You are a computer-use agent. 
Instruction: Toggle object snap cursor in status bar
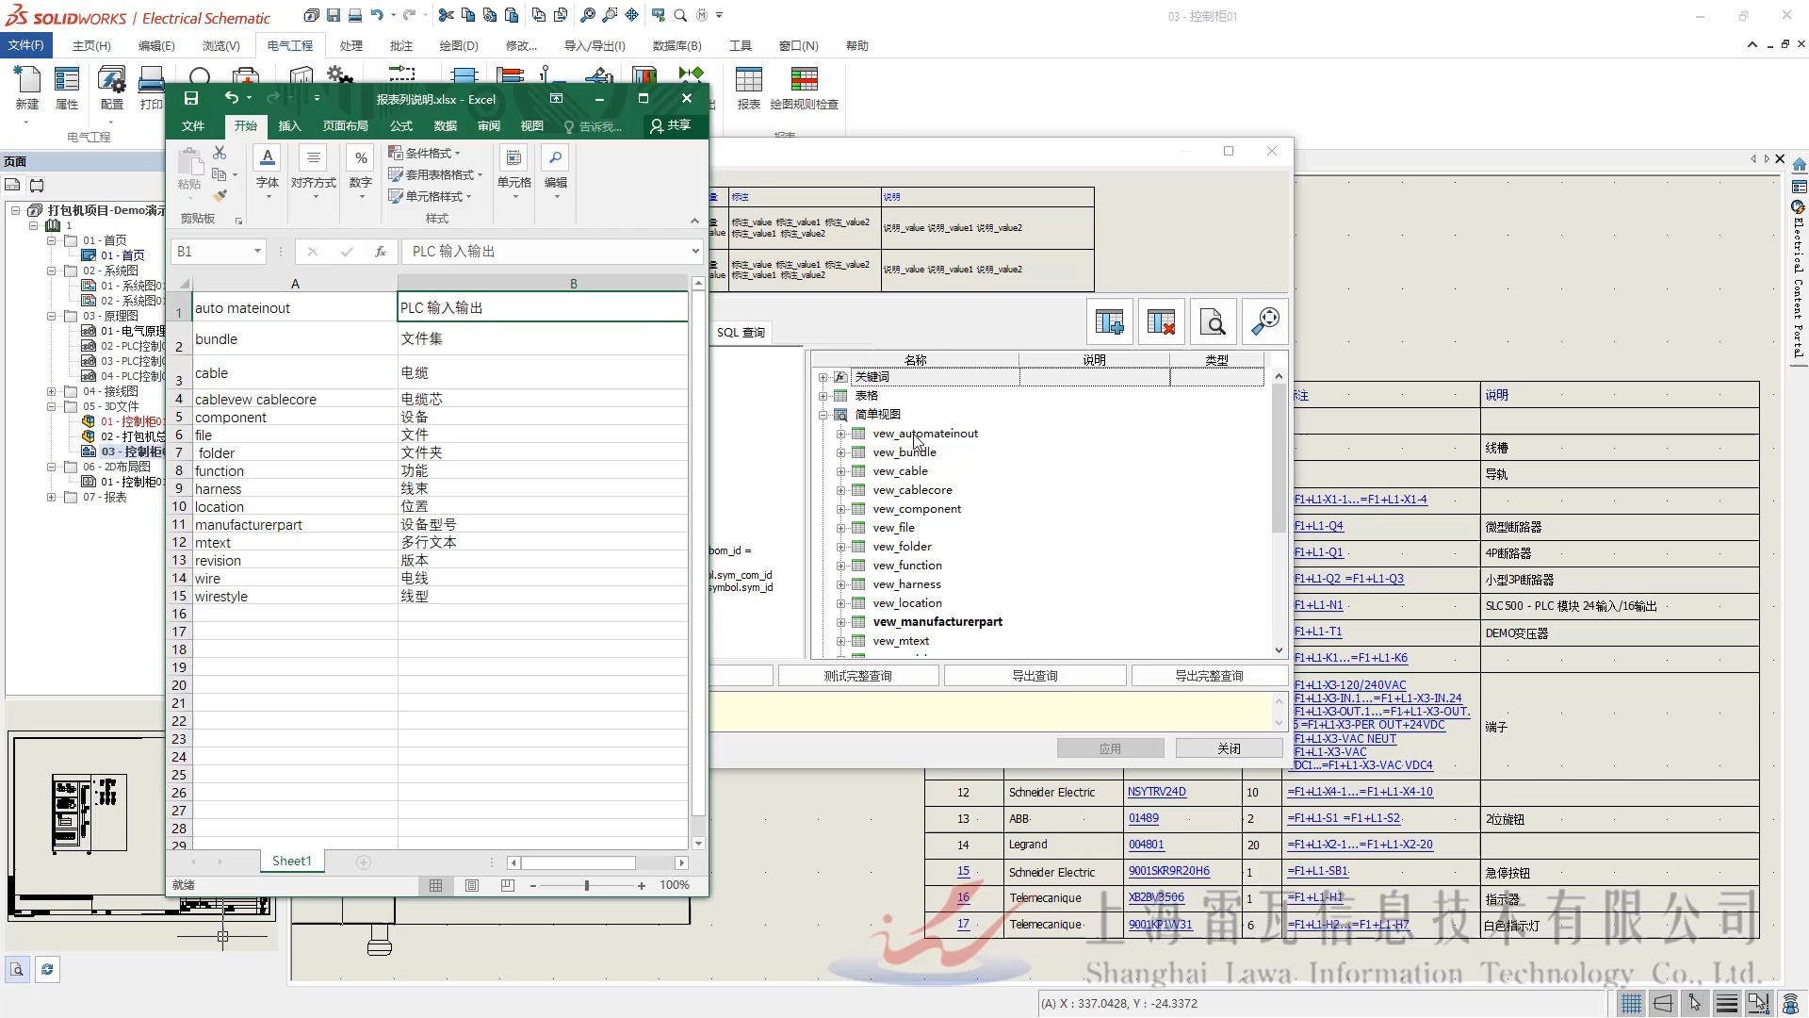pos(1695,1003)
